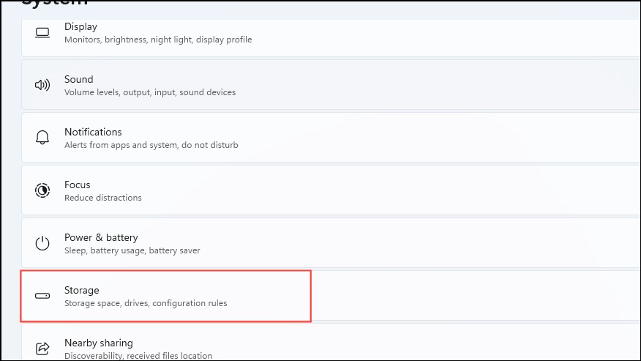Open the Sound settings title
This screenshot has height=361, width=641.
(79, 79)
